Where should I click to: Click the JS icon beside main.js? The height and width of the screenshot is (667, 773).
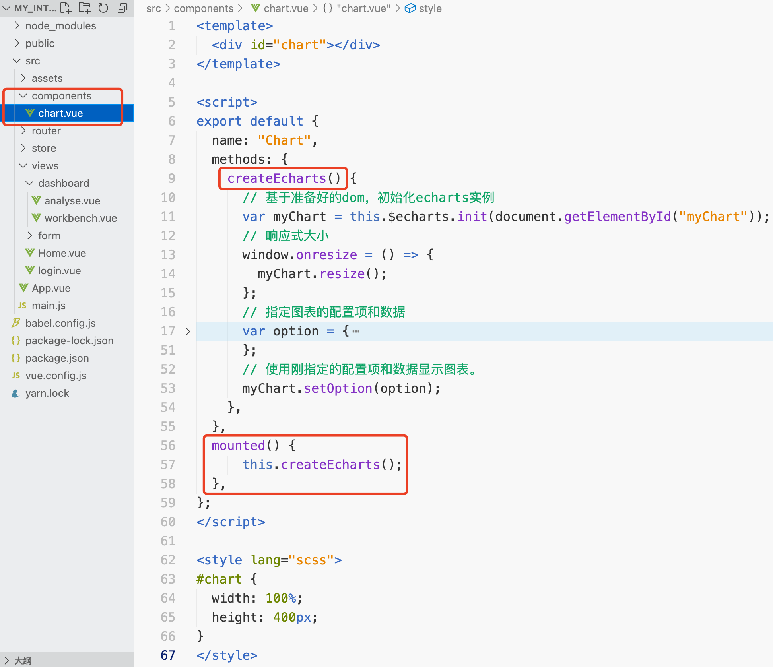point(22,306)
